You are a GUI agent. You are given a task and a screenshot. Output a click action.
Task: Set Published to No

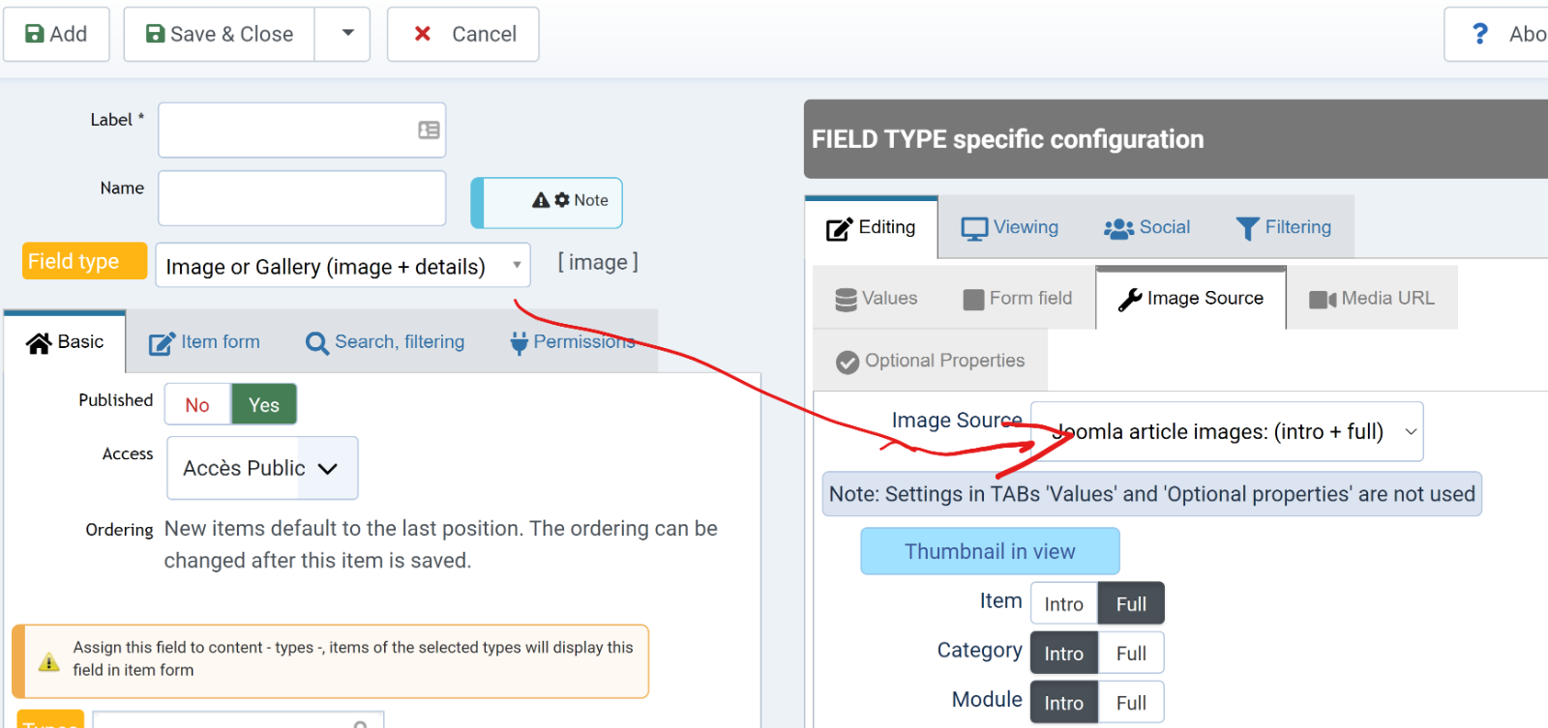[197, 405]
